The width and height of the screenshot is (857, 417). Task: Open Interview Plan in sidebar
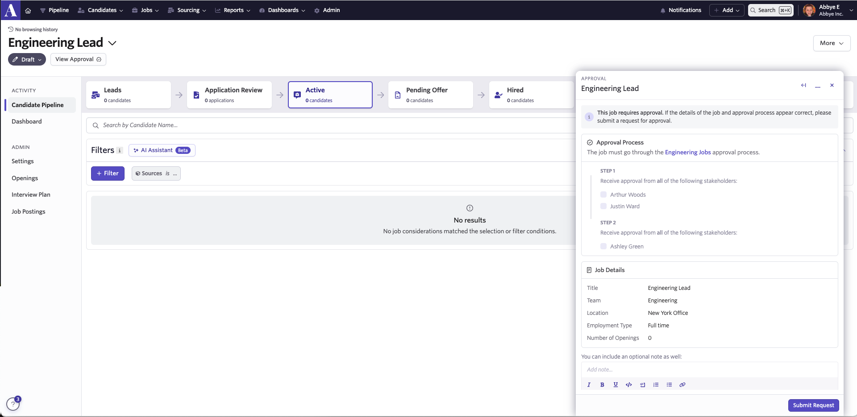click(31, 194)
